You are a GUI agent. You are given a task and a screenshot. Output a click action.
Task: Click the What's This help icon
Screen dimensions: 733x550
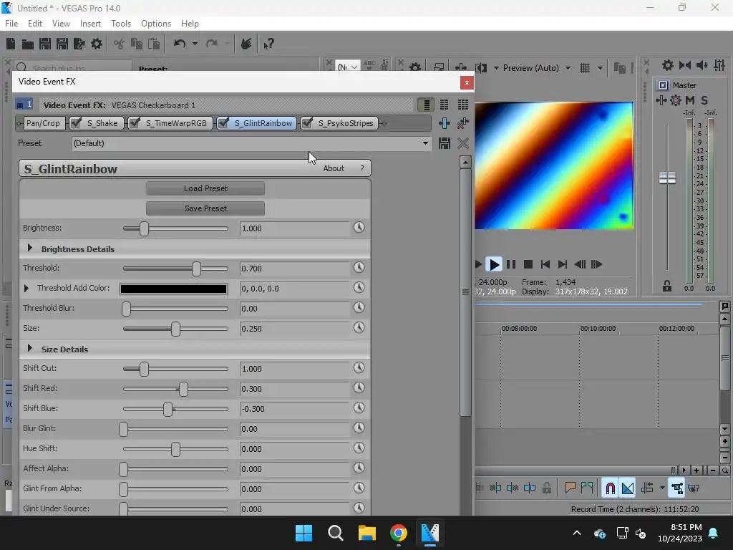pos(268,44)
